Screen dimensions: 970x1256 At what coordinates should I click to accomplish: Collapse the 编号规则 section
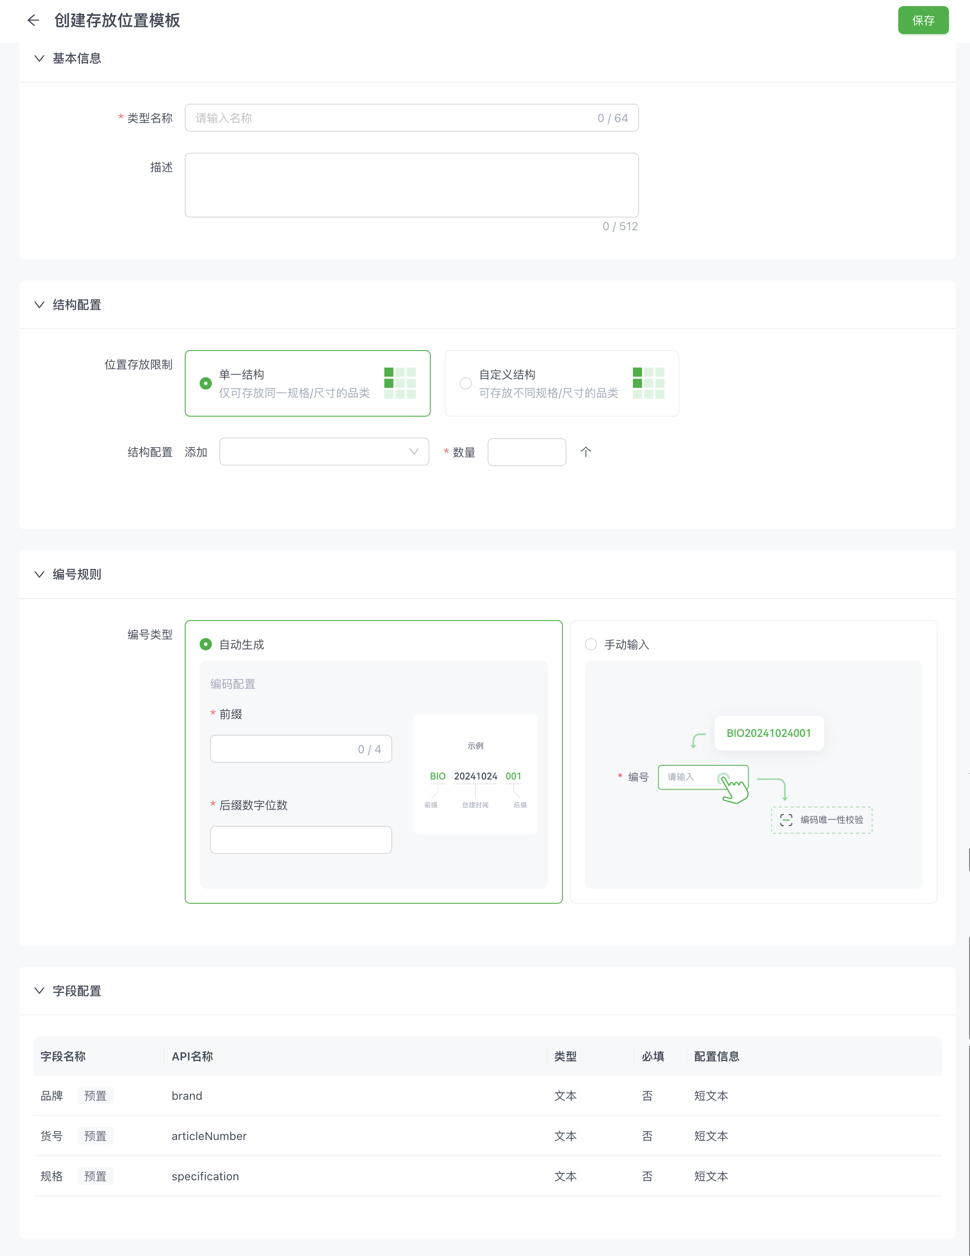(39, 575)
